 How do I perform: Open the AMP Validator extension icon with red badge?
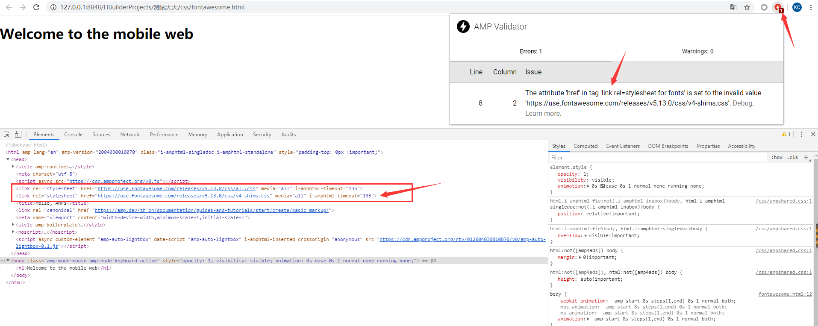pyautogui.click(x=779, y=8)
